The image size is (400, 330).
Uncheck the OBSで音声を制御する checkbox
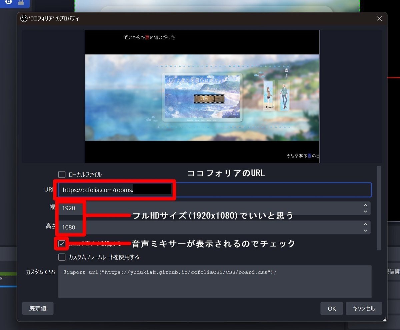(62, 244)
